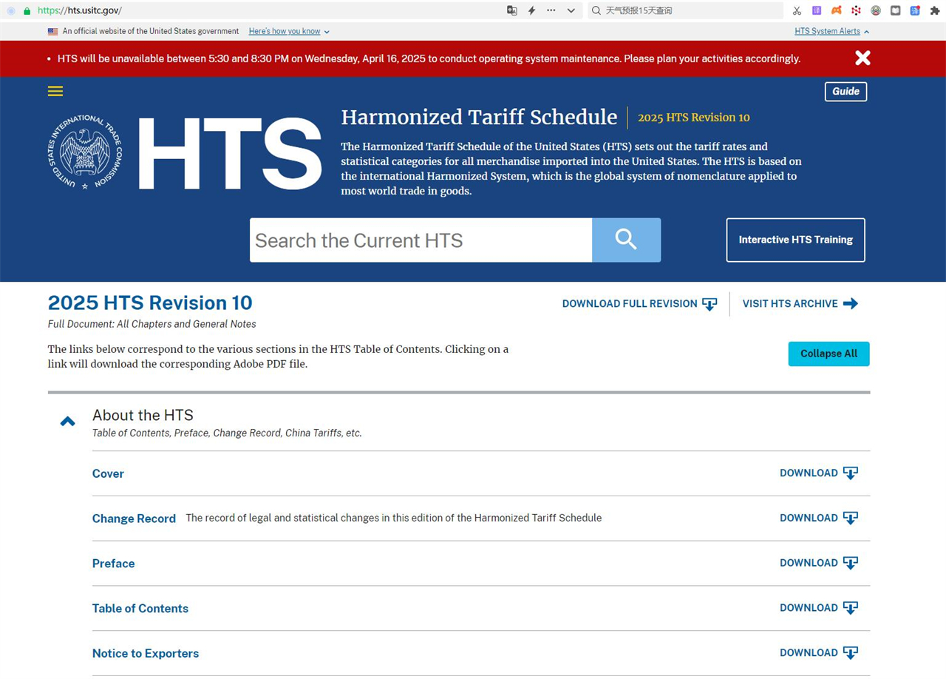Click the Harmonized Tariff Schedule title

(x=479, y=117)
